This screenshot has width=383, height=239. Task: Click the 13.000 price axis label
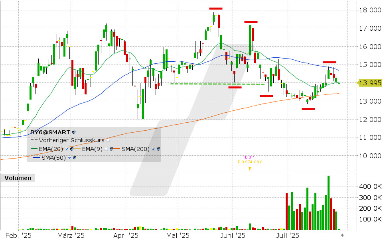click(370, 101)
